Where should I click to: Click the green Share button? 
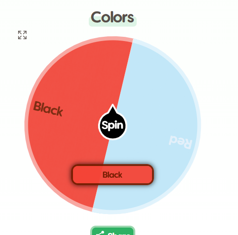(112, 231)
